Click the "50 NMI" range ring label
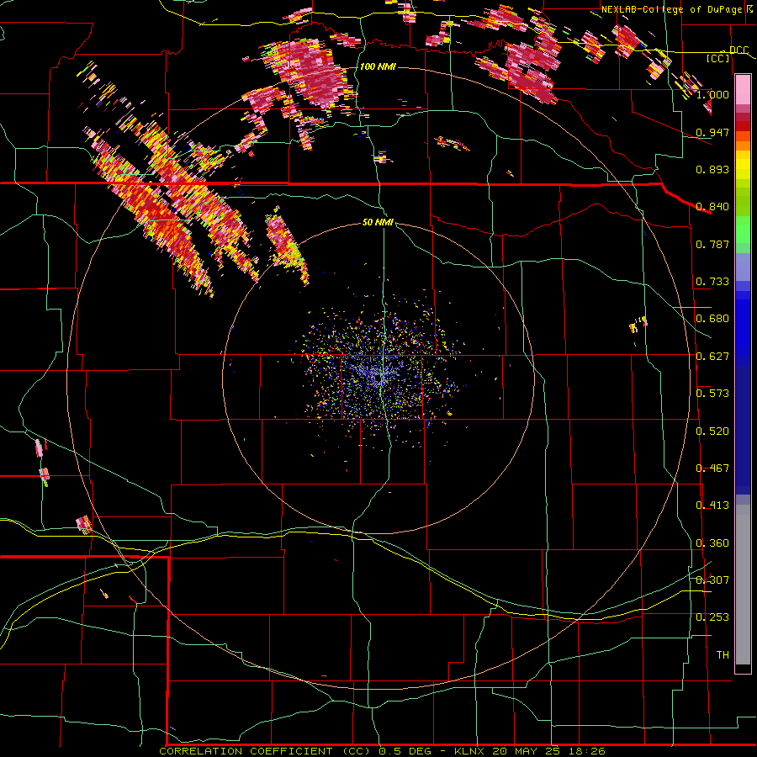Viewport: 757px width, 757px height. click(378, 223)
